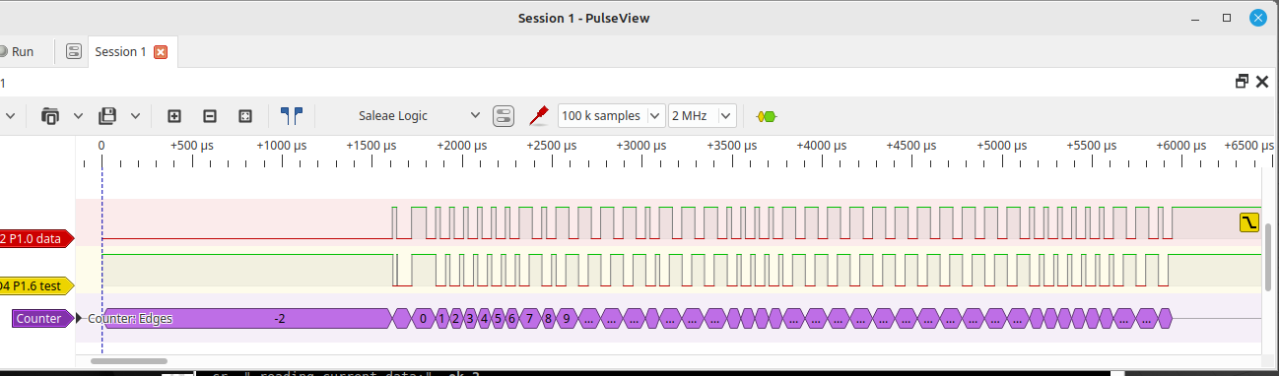
Task: Undock the Session 1 view
Action: pos(1243,82)
